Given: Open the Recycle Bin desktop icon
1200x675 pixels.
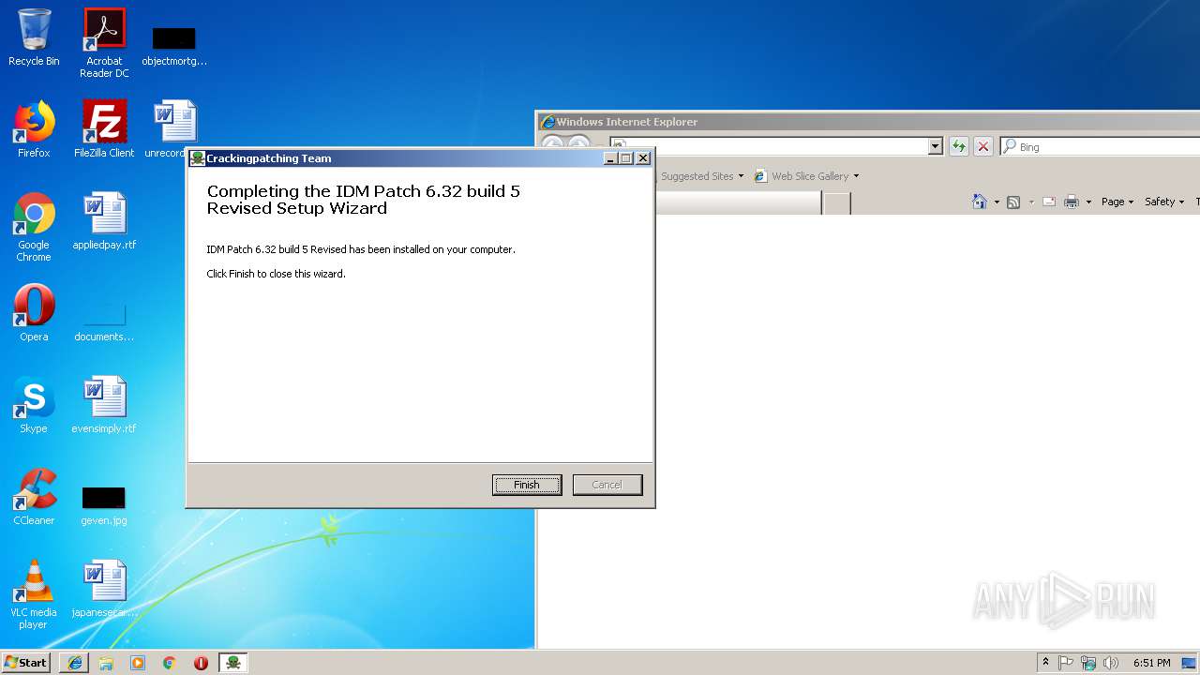Looking at the screenshot, I should pyautogui.click(x=34, y=38).
